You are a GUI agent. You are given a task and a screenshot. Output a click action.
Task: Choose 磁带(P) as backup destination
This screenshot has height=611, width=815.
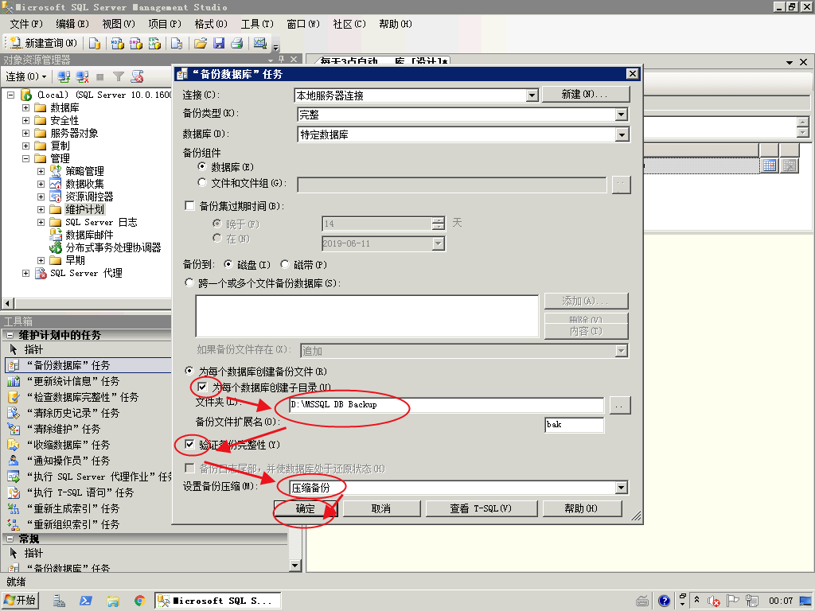[285, 264]
